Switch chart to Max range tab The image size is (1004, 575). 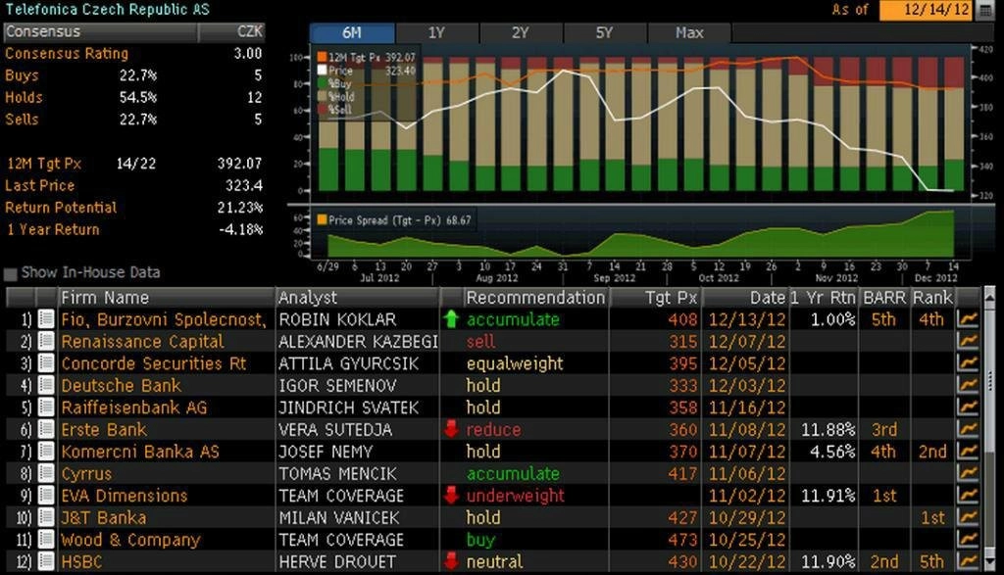689,32
